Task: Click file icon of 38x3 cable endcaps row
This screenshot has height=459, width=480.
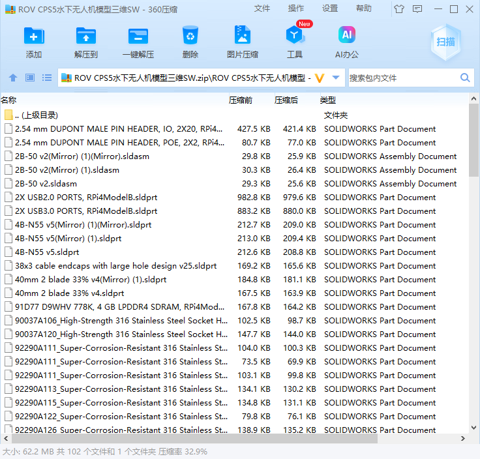Action: click(8, 265)
